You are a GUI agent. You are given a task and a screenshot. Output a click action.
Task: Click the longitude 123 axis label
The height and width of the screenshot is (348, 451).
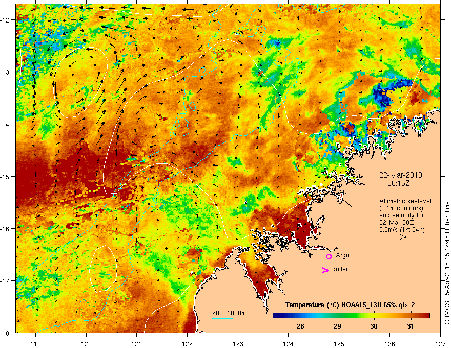tap(238, 344)
